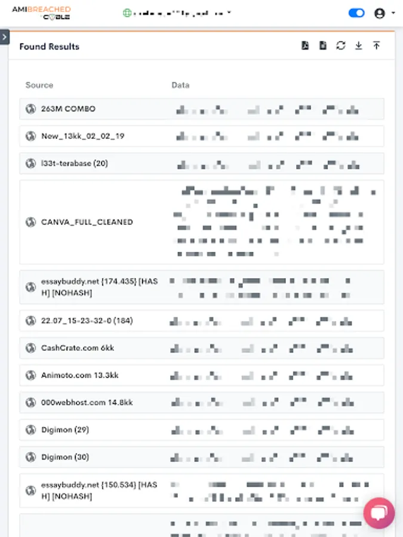403x537 pixels.
Task: Click the PDF export icon
Action: pos(305,45)
